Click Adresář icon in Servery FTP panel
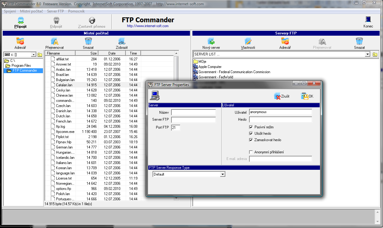383x228 pixels. [285, 41]
